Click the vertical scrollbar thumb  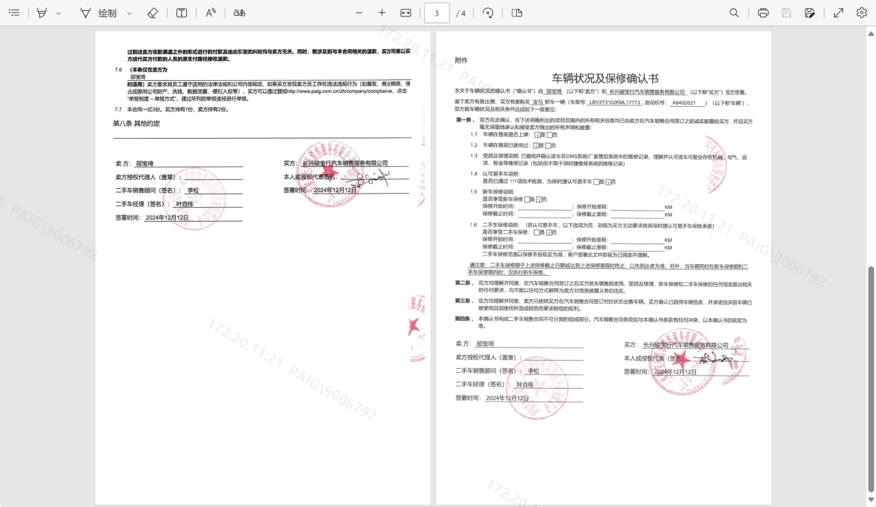point(871,378)
